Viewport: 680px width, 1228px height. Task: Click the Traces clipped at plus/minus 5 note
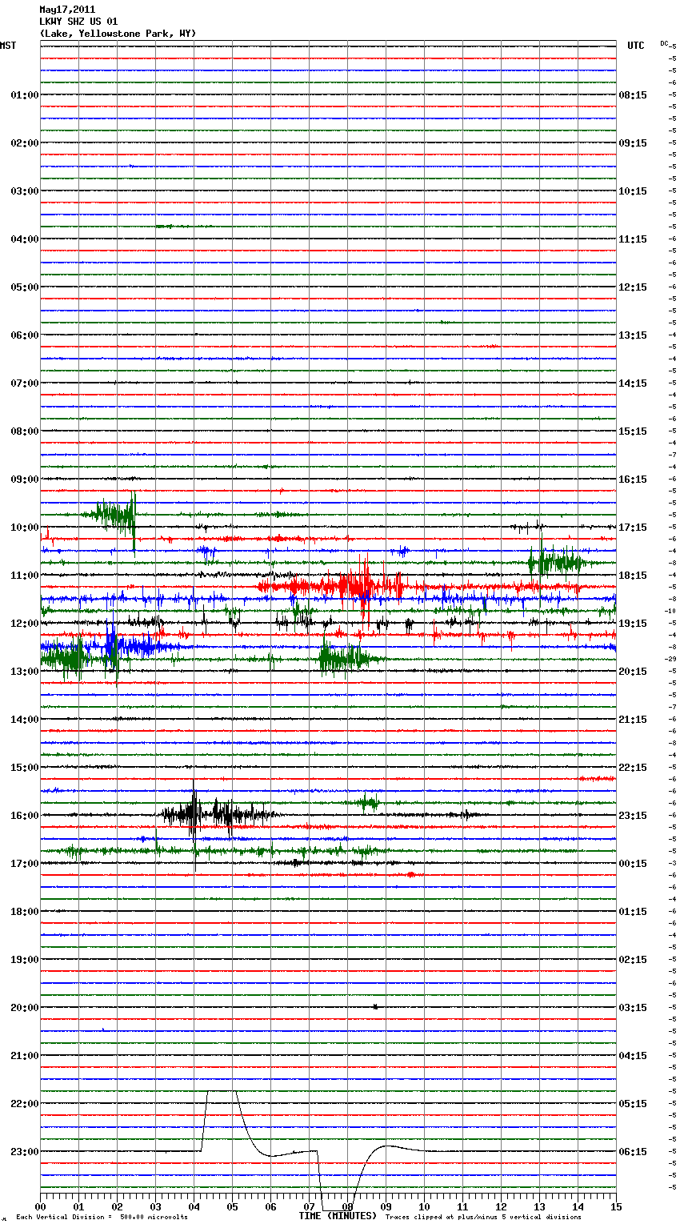tap(483, 1218)
